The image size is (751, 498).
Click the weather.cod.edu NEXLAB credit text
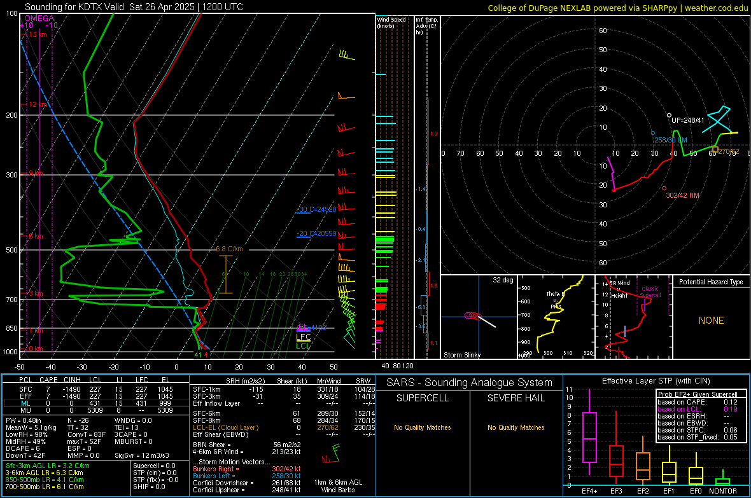point(617,8)
